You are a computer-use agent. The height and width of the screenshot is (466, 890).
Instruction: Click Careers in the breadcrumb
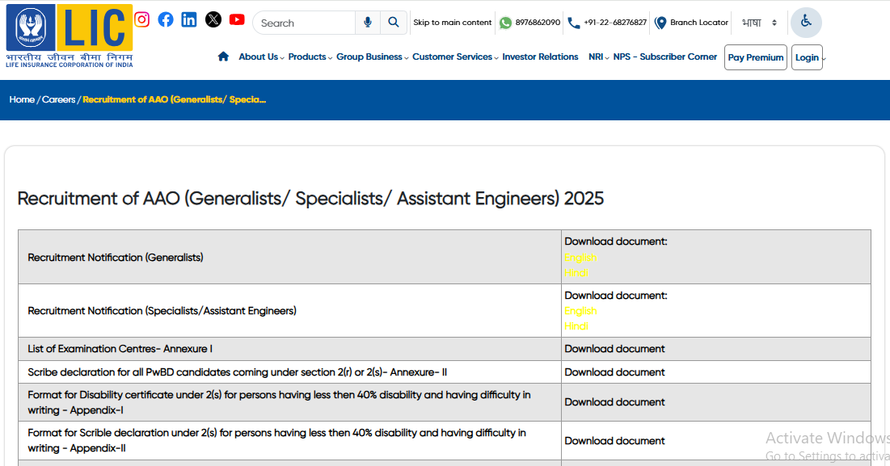pos(58,99)
